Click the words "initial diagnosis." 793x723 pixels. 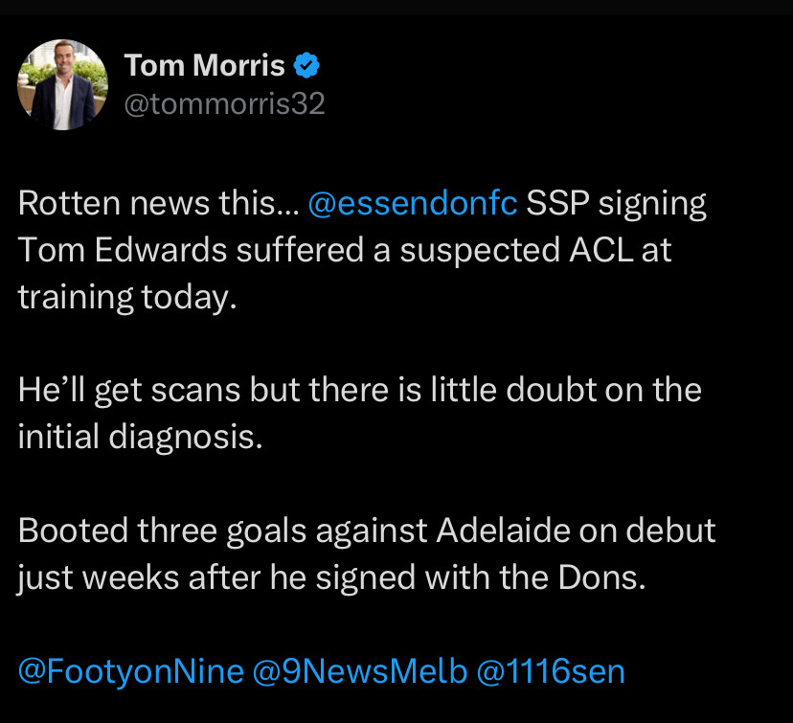(140, 437)
